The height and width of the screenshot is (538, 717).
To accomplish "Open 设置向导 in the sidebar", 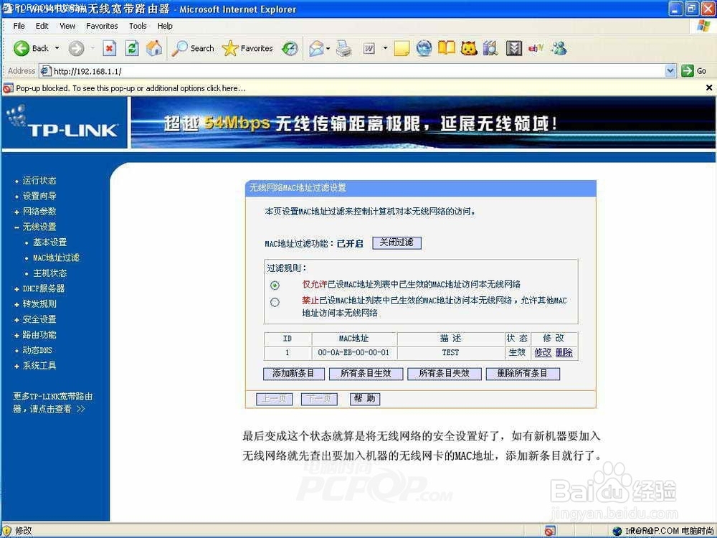I will 39,197.
